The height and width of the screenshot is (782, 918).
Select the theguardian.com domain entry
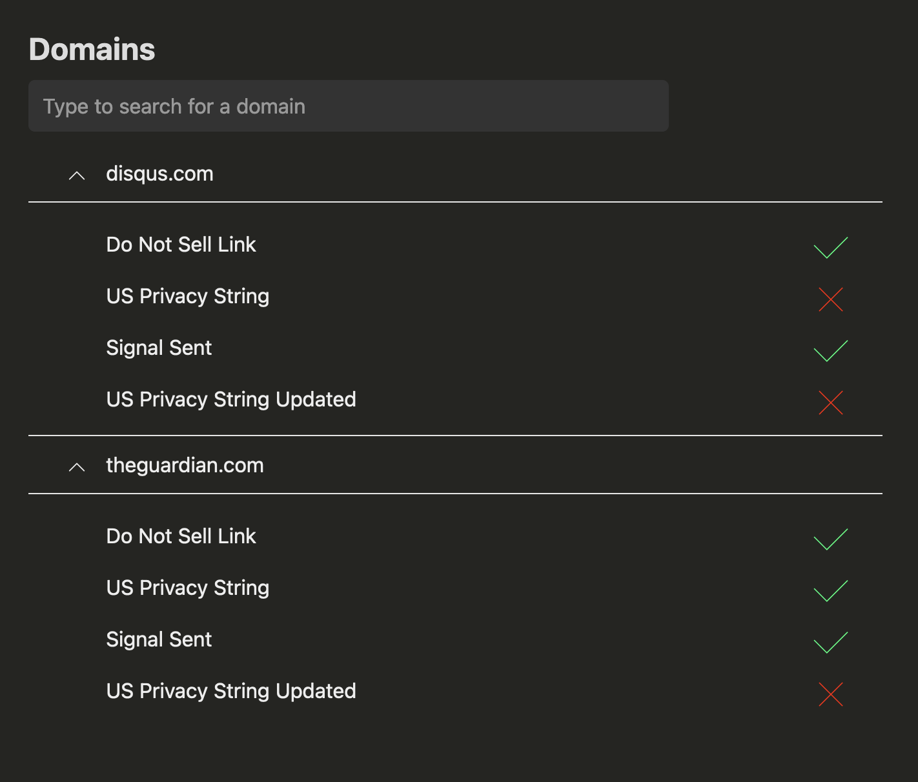[x=185, y=465]
